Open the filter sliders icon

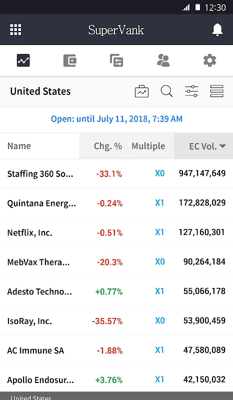(x=191, y=91)
